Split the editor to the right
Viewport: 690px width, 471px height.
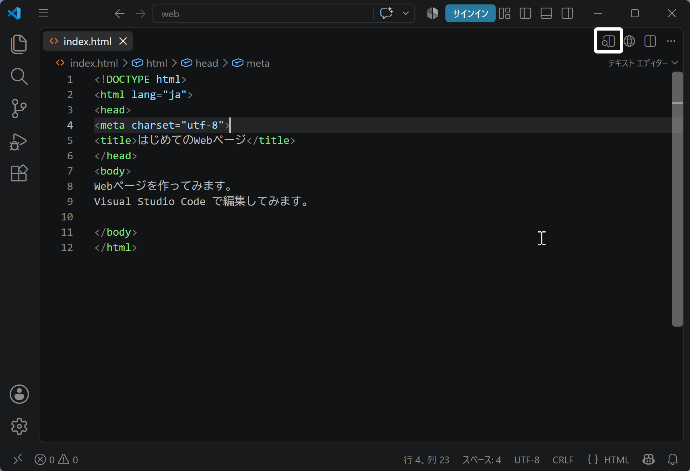(650, 41)
